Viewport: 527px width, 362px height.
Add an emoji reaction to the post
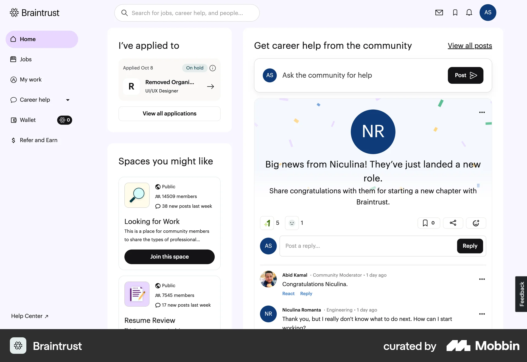[476, 223]
